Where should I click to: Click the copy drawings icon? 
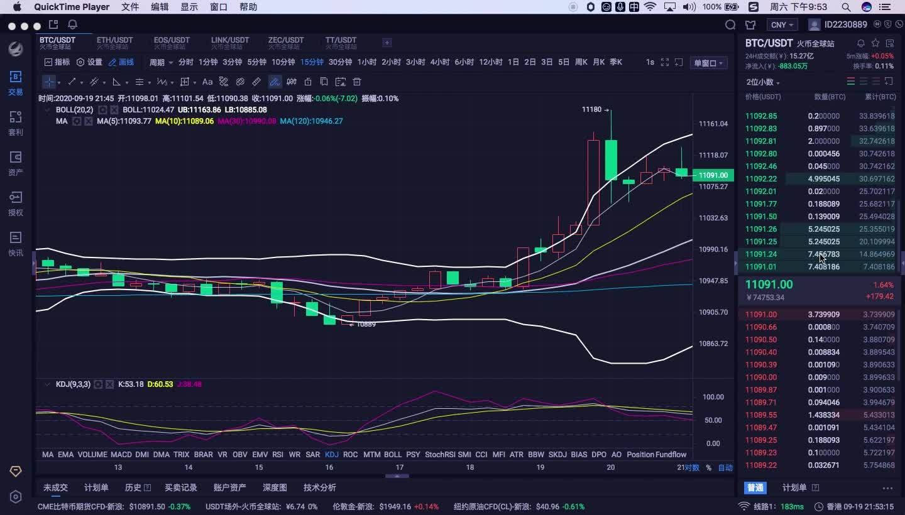[x=324, y=82]
